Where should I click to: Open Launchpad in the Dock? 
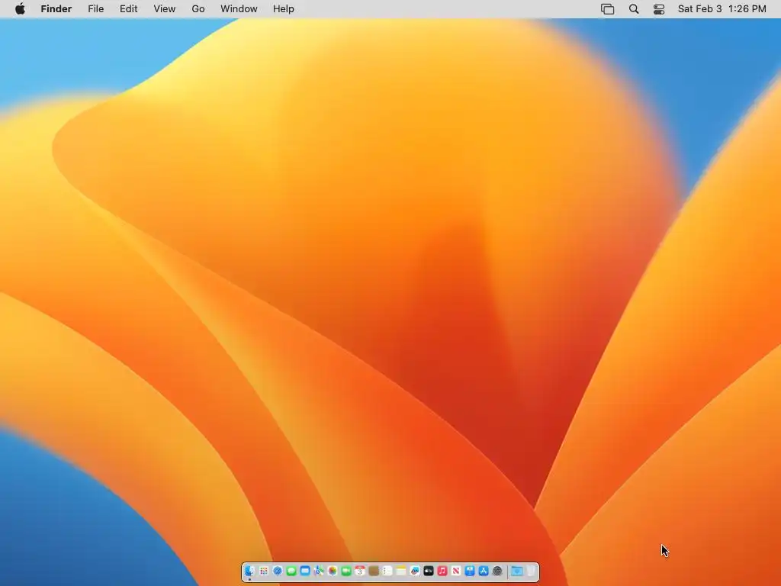pos(264,571)
